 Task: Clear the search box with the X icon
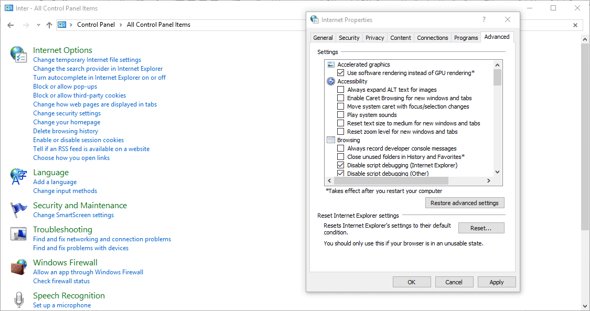(x=575, y=25)
